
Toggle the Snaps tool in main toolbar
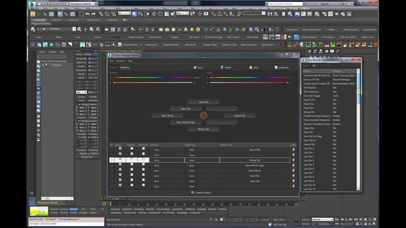[x=213, y=14]
